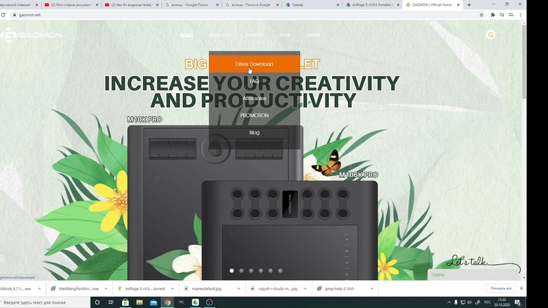
Task: Go to the last carousel slide dot
Action: [279, 271]
